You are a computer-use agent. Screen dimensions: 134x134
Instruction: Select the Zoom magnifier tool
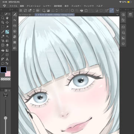click(x=3, y=18)
